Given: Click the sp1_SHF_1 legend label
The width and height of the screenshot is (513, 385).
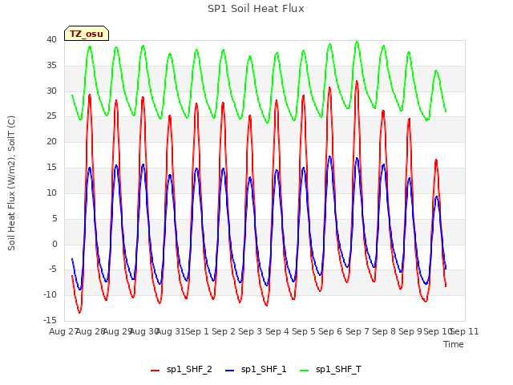Looking at the screenshot, I should click(x=264, y=369).
